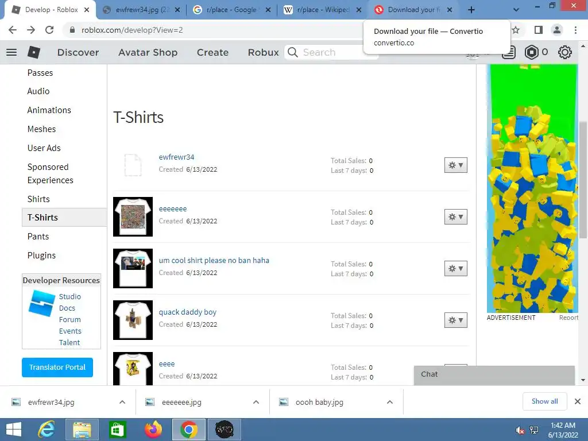Open Passes in the sidebar
The height and width of the screenshot is (441, 588).
click(x=40, y=73)
